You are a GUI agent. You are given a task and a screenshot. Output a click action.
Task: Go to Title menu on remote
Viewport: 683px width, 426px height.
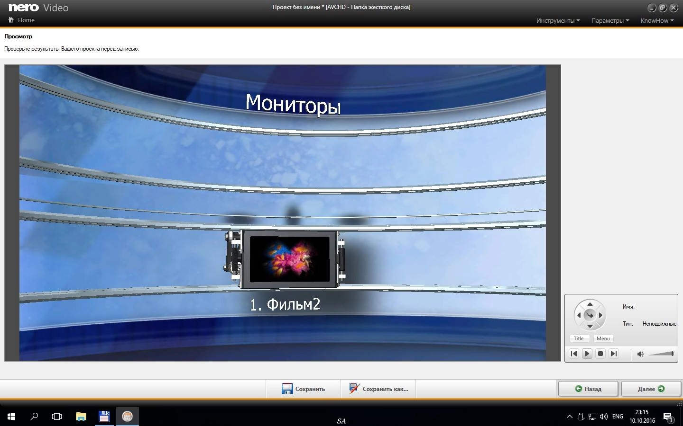(x=579, y=338)
